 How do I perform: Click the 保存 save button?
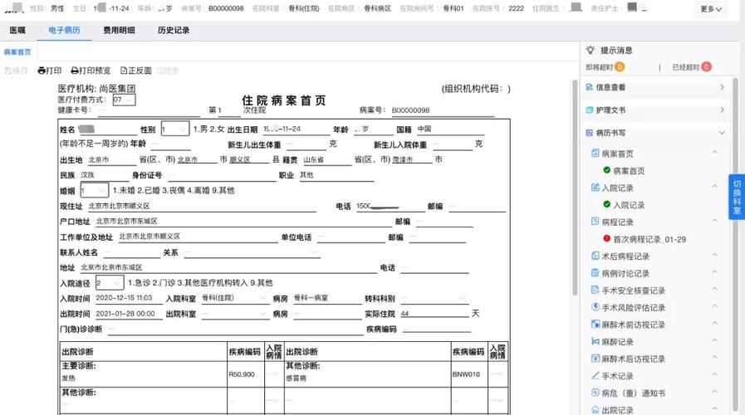[16, 71]
